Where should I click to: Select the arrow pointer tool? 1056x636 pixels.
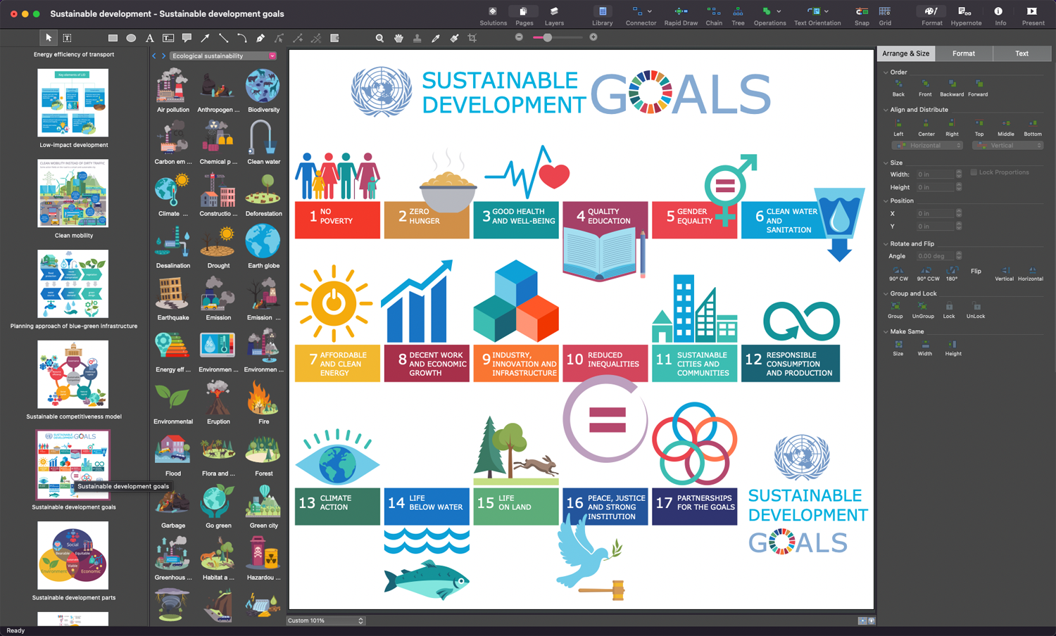click(48, 38)
